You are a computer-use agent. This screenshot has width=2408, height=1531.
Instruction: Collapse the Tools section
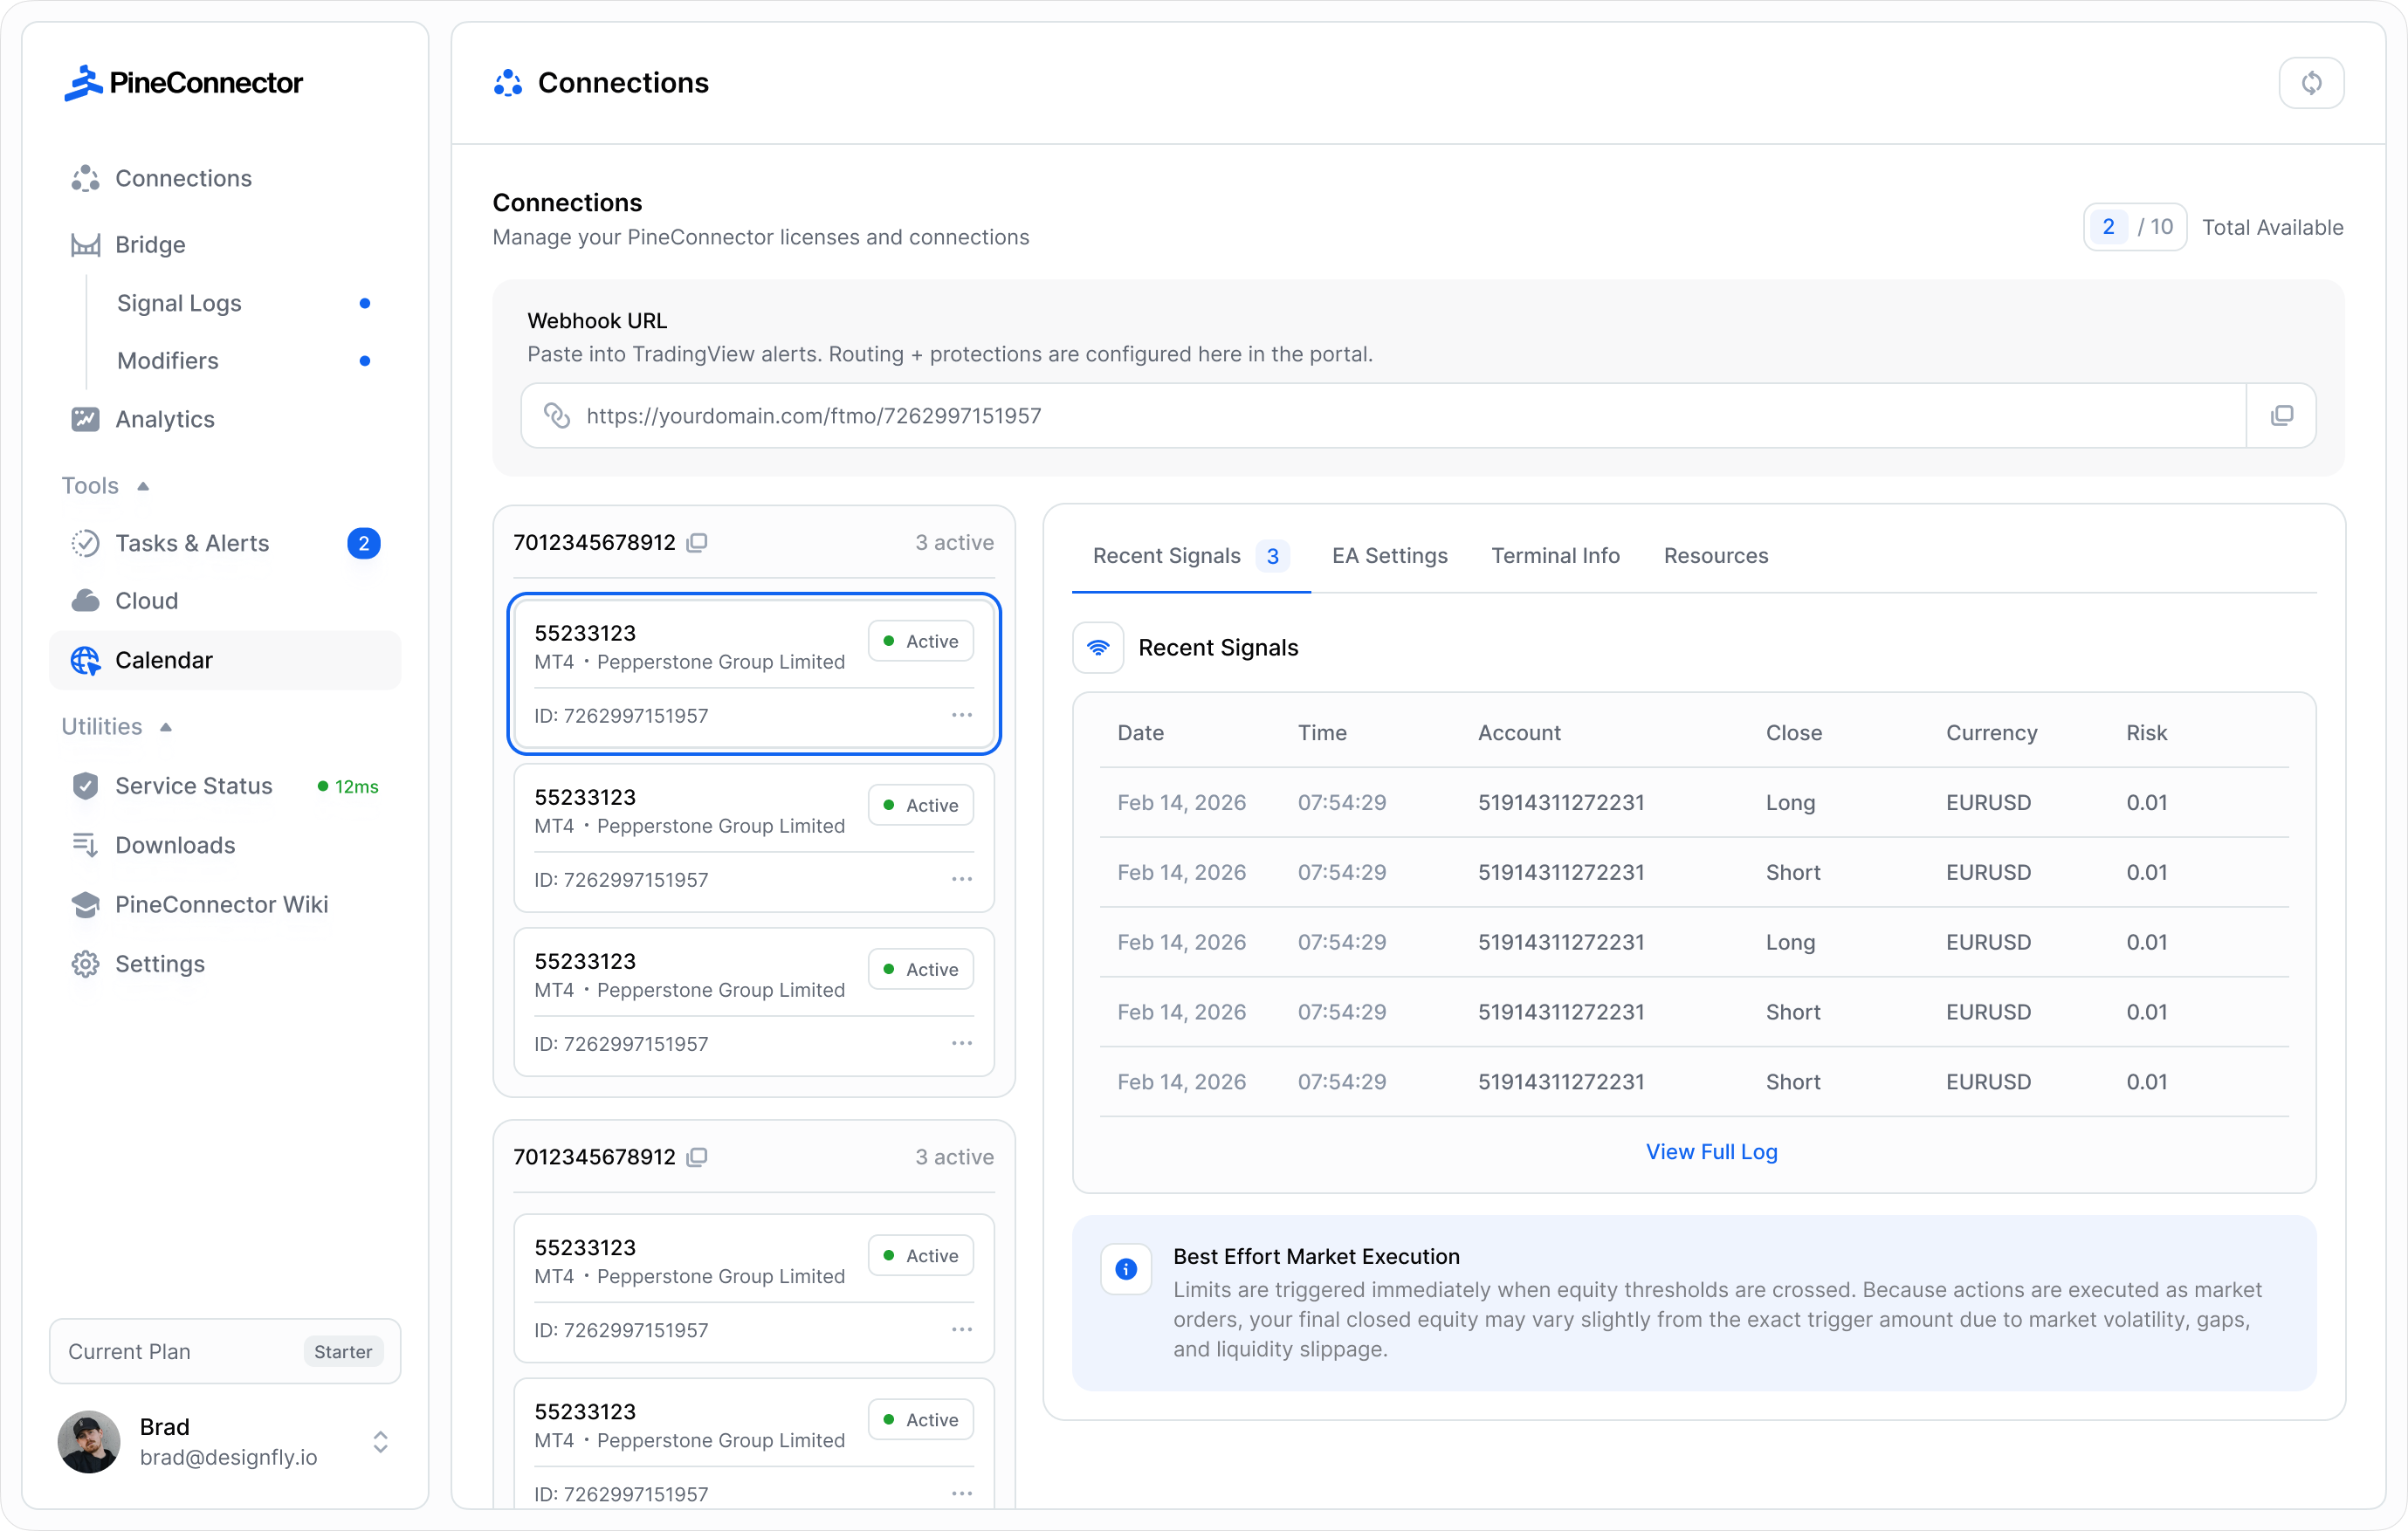click(143, 486)
